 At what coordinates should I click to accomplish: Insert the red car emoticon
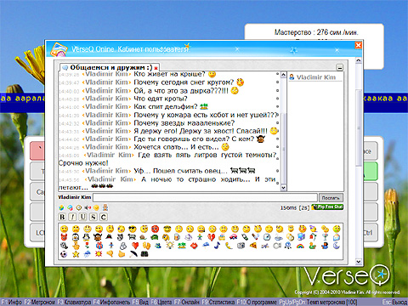(233, 237)
